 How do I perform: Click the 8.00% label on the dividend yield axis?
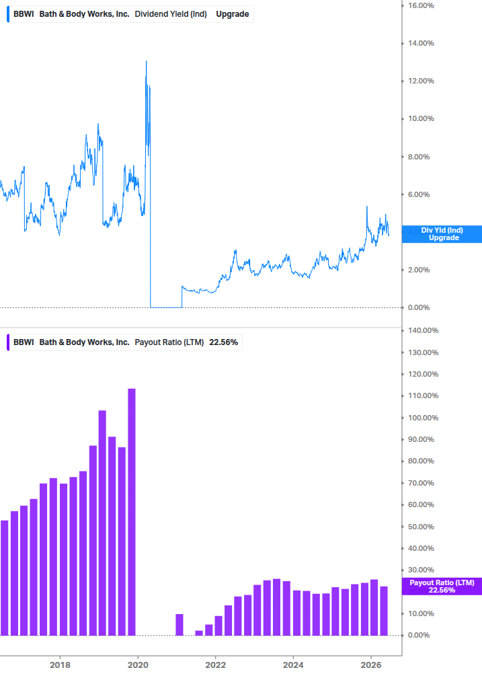[x=419, y=157]
